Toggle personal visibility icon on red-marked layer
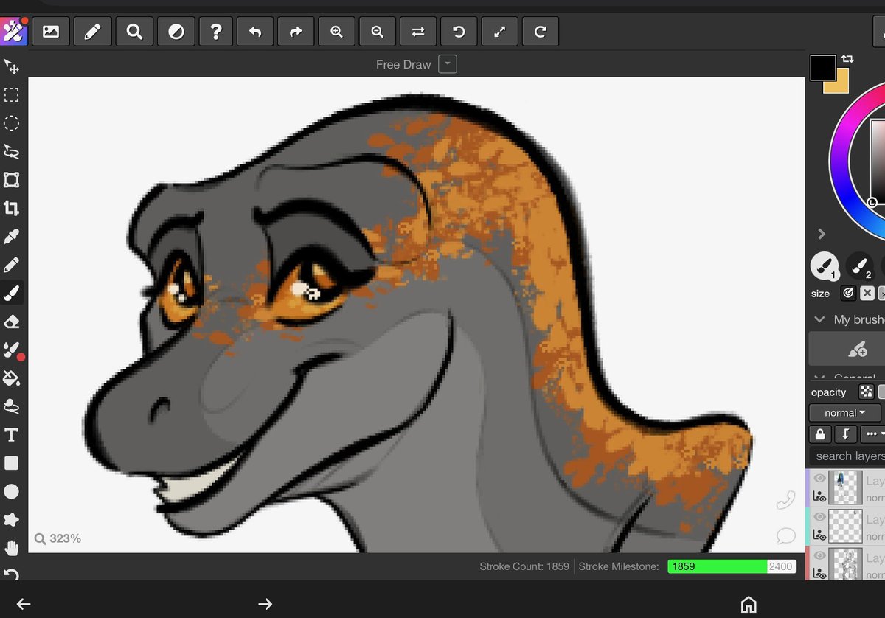The image size is (885, 618). pyautogui.click(x=819, y=574)
